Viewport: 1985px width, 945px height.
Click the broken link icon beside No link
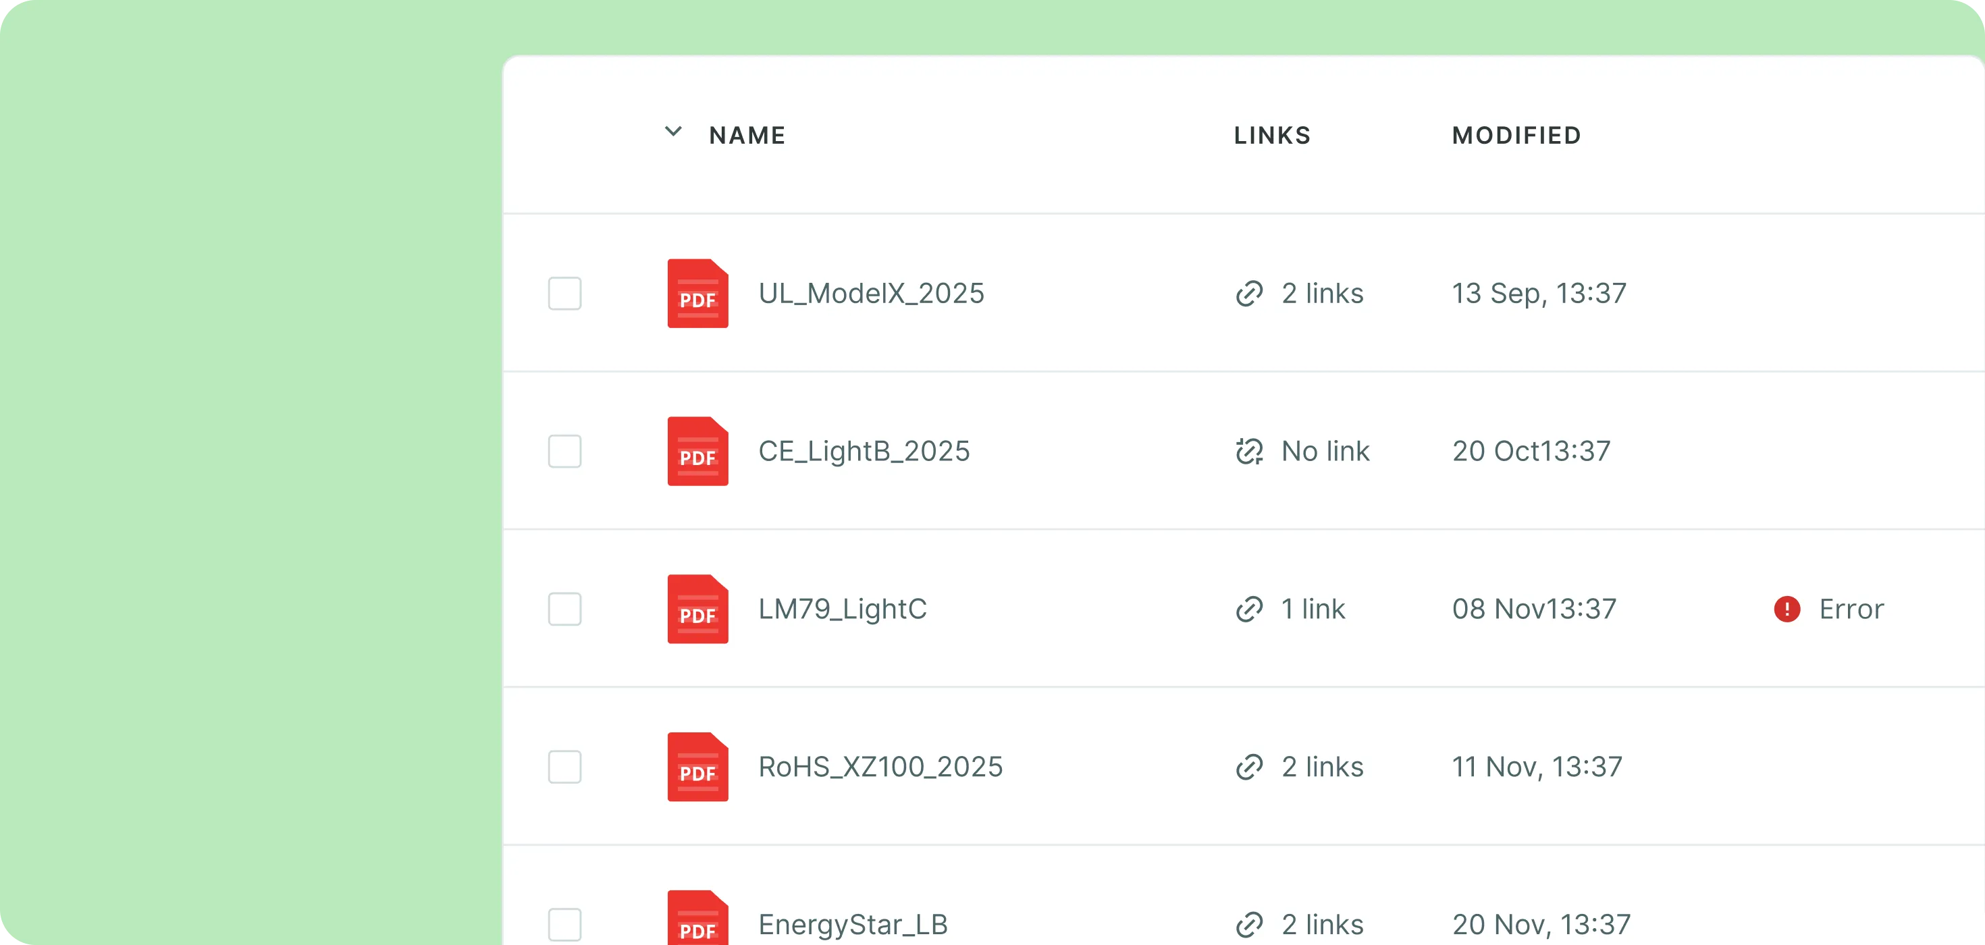click(1249, 452)
